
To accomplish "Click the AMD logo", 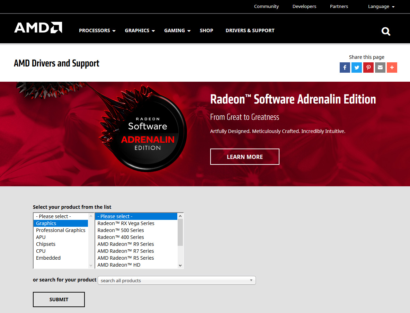I will (x=38, y=28).
